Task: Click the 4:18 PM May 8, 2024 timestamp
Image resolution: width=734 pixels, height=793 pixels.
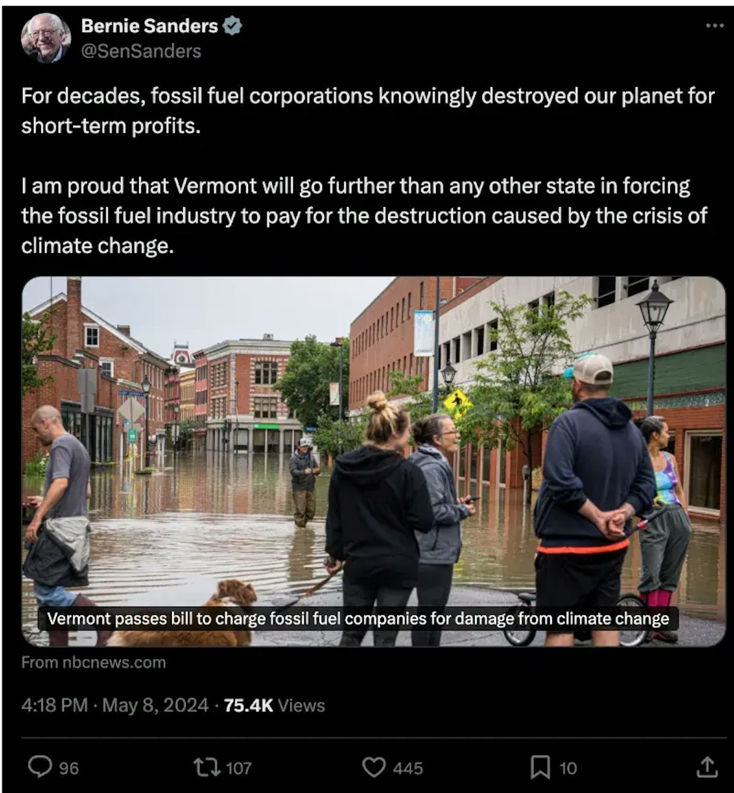Action: tap(115, 705)
